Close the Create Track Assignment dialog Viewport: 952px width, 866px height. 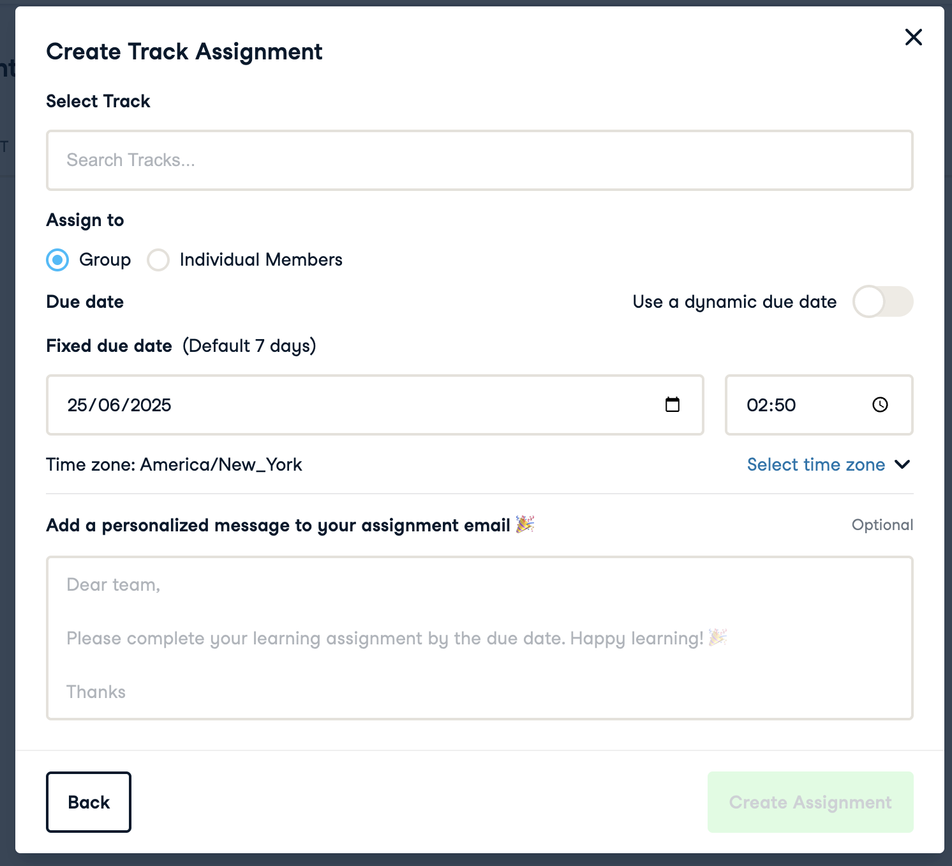click(913, 37)
